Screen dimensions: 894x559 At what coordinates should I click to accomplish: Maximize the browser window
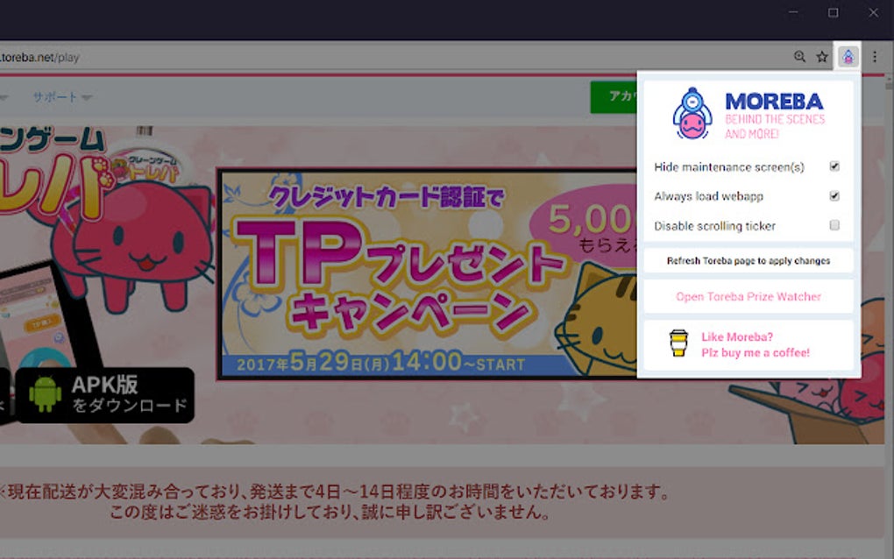pos(833,12)
